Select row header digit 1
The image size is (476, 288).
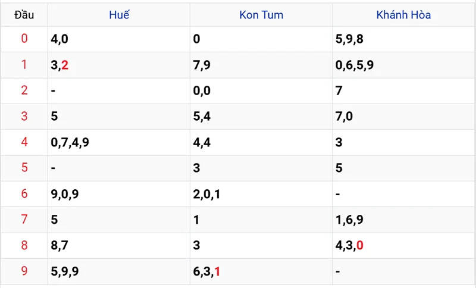tap(24, 64)
